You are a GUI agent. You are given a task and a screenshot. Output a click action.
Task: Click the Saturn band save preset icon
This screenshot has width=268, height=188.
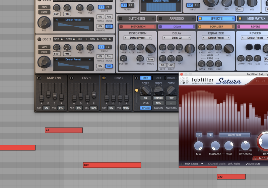click(210, 135)
